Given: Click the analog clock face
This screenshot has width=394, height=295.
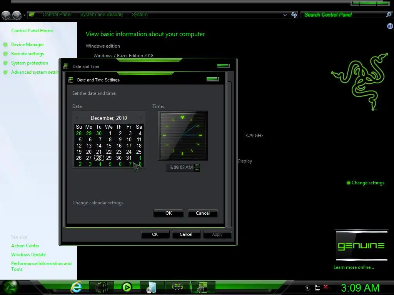Looking at the screenshot, I should pos(183,136).
